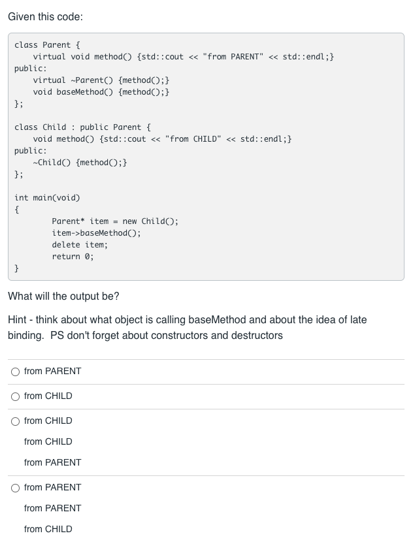Choose the answer starting with two 'from CHILD' lines
The height and width of the screenshot is (542, 413).
pyautogui.click(x=48, y=421)
